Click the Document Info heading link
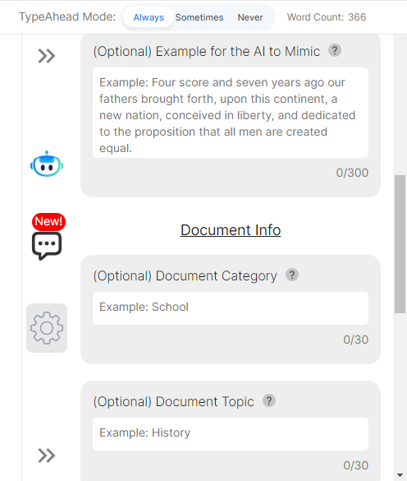Screen dimensions: 407x481 (x=231, y=230)
